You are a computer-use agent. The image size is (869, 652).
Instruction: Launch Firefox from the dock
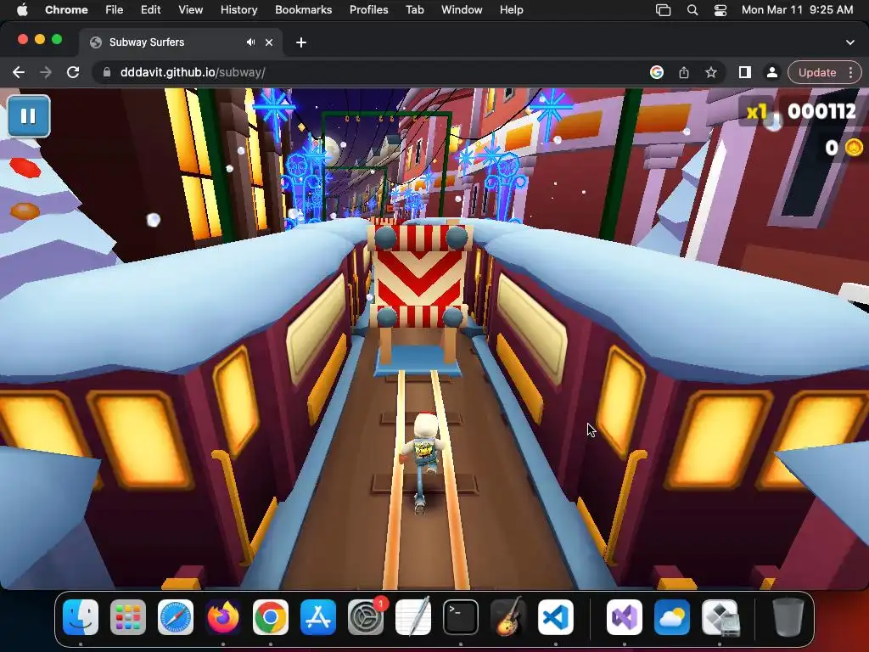tap(223, 617)
